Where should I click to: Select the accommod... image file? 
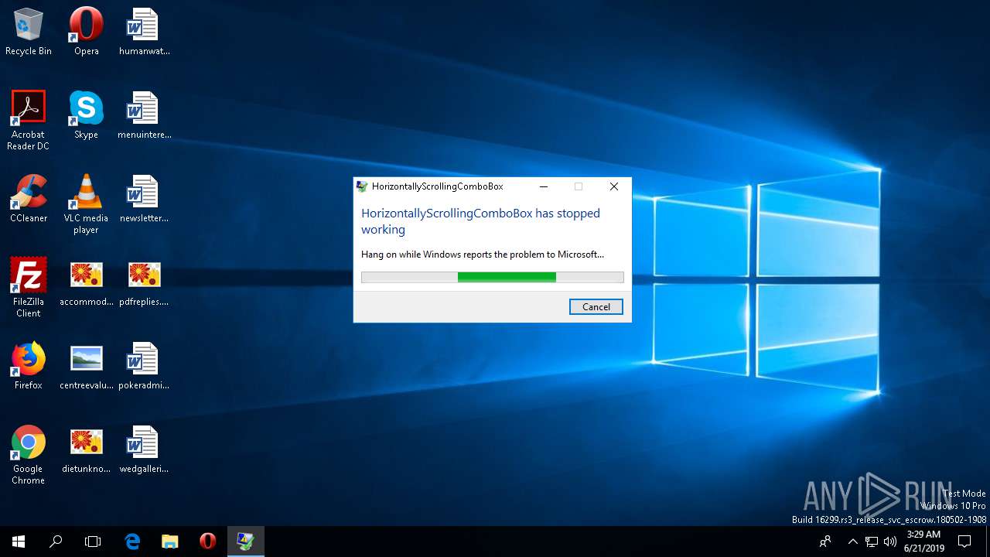tap(86, 282)
